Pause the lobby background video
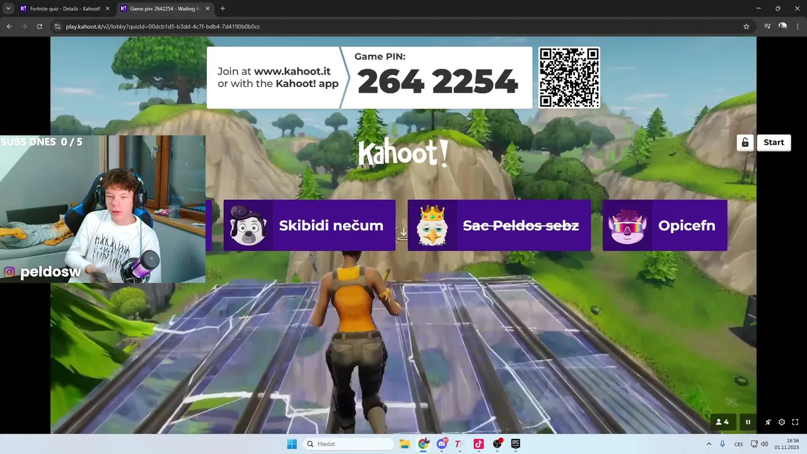The image size is (807, 454). [748, 422]
